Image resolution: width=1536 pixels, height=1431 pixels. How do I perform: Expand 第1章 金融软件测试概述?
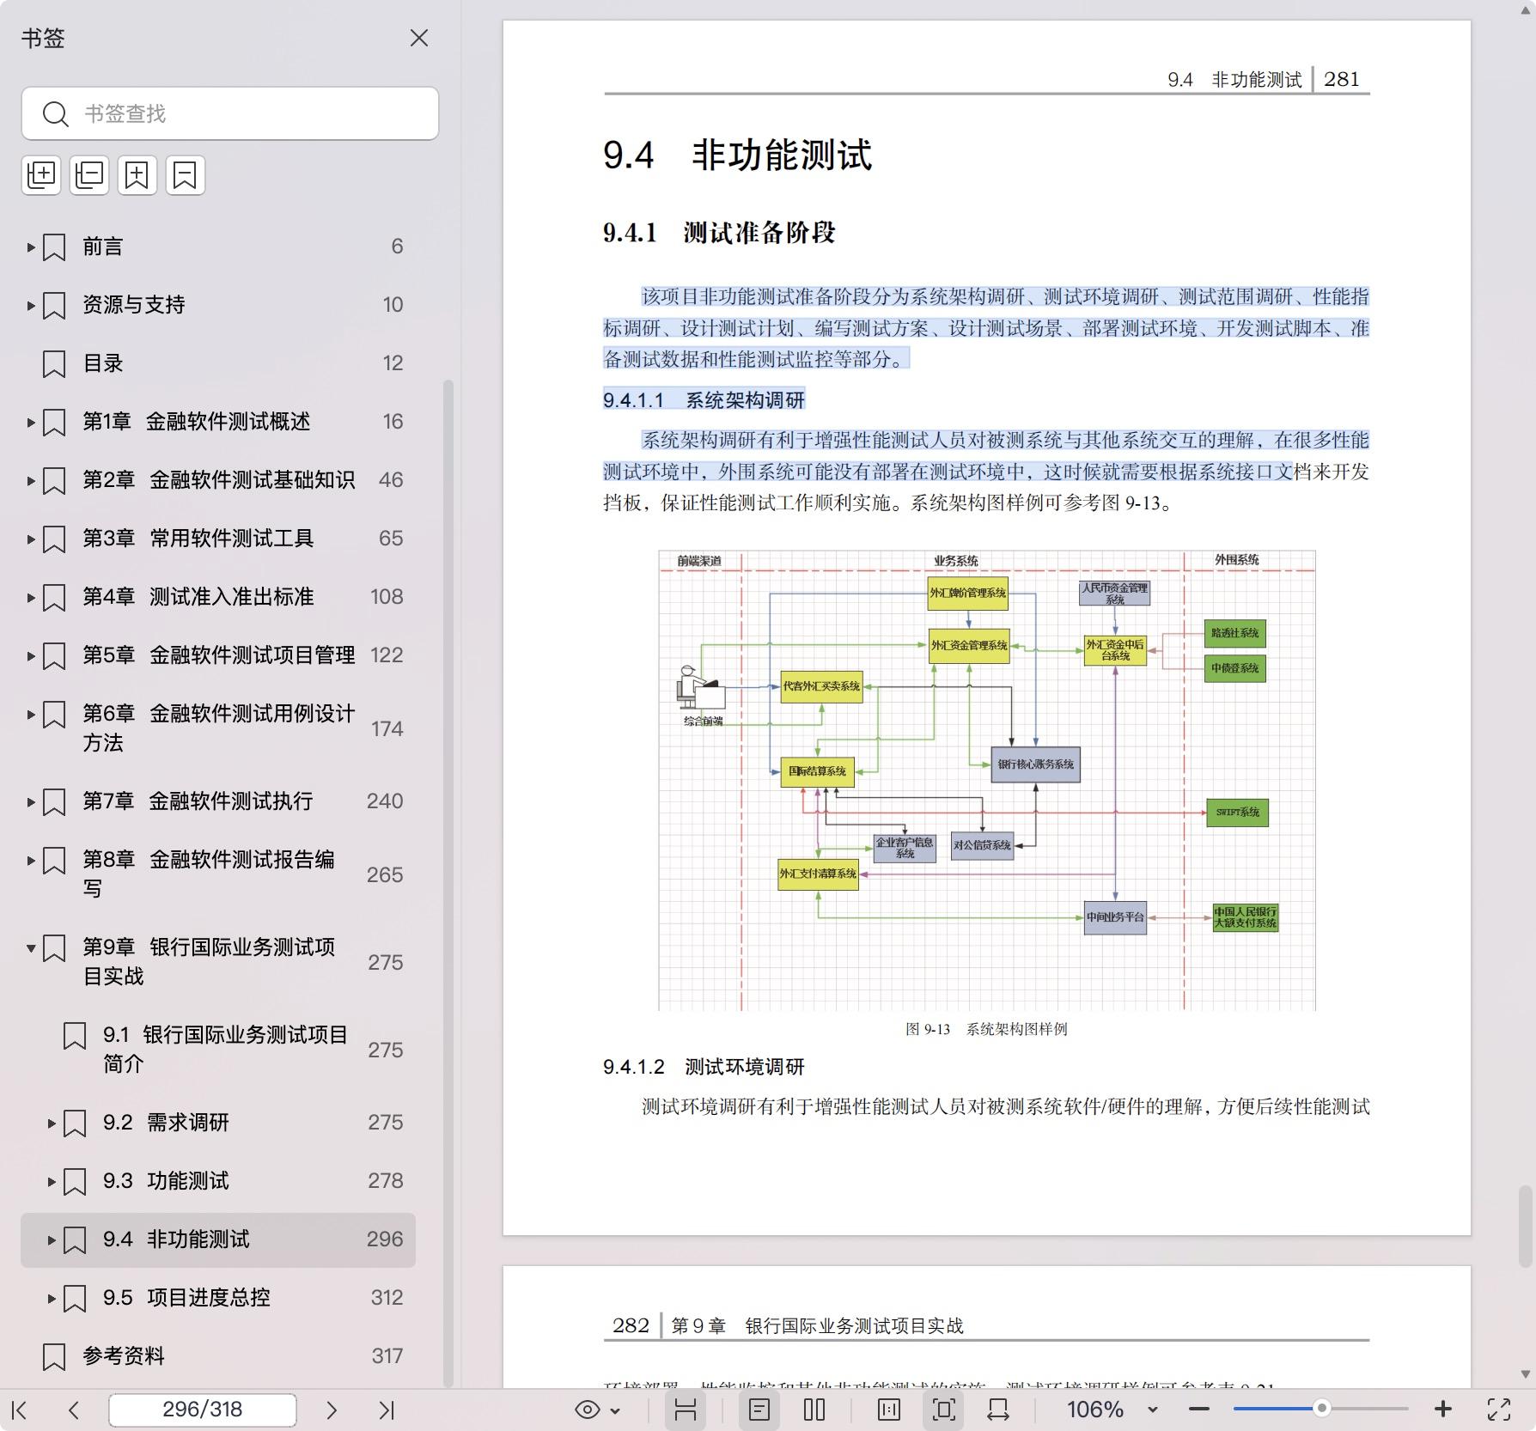coord(31,423)
